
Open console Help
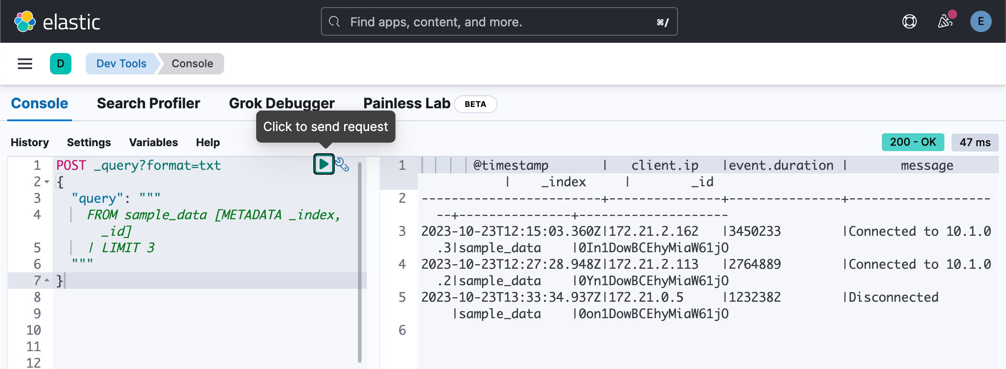point(208,142)
